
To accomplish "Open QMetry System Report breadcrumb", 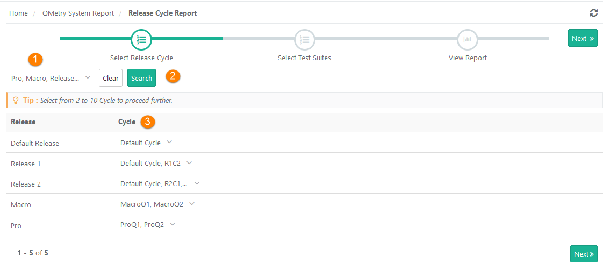I will 78,13.
